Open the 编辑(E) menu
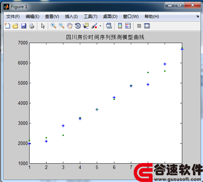Image resolution: width=203 pixels, height=182 pixels. coord(32,17)
